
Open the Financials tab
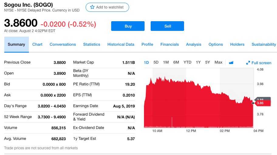[x=169, y=45]
